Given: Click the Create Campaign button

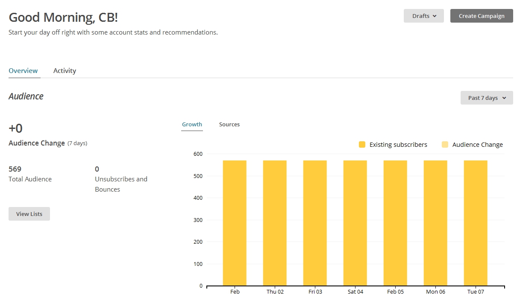Looking at the screenshot, I should (482, 16).
